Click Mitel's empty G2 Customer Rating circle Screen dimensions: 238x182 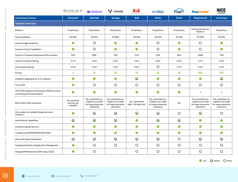pyautogui.click(x=158, y=67)
